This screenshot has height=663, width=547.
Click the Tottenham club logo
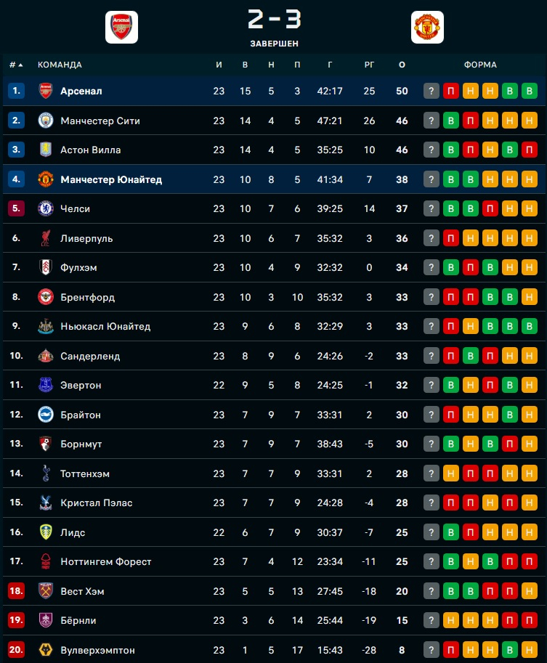(x=46, y=473)
